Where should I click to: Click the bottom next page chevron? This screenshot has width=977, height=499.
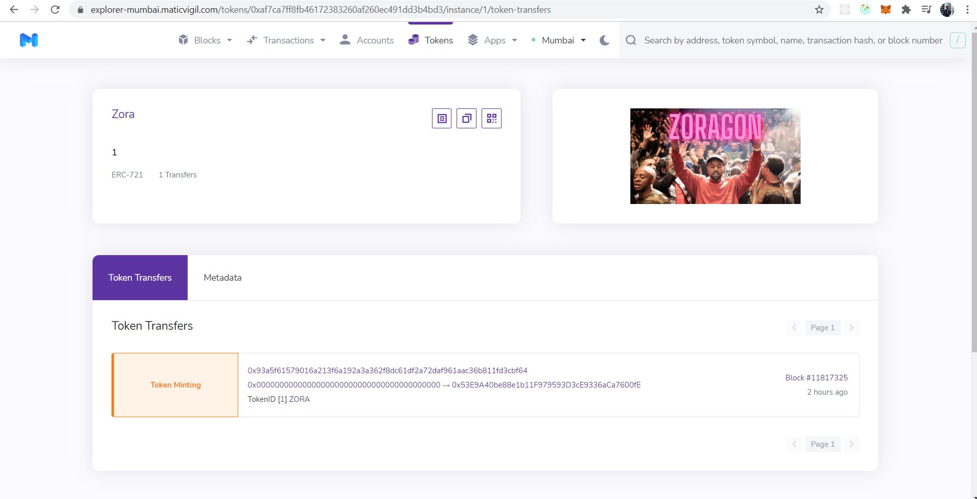point(851,444)
